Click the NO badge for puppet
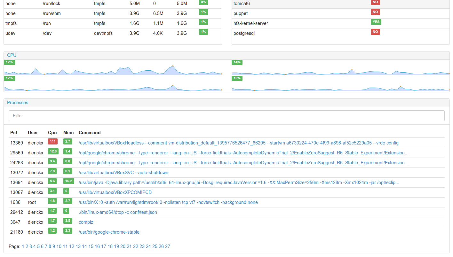453x257 pixels. [375, 12]
